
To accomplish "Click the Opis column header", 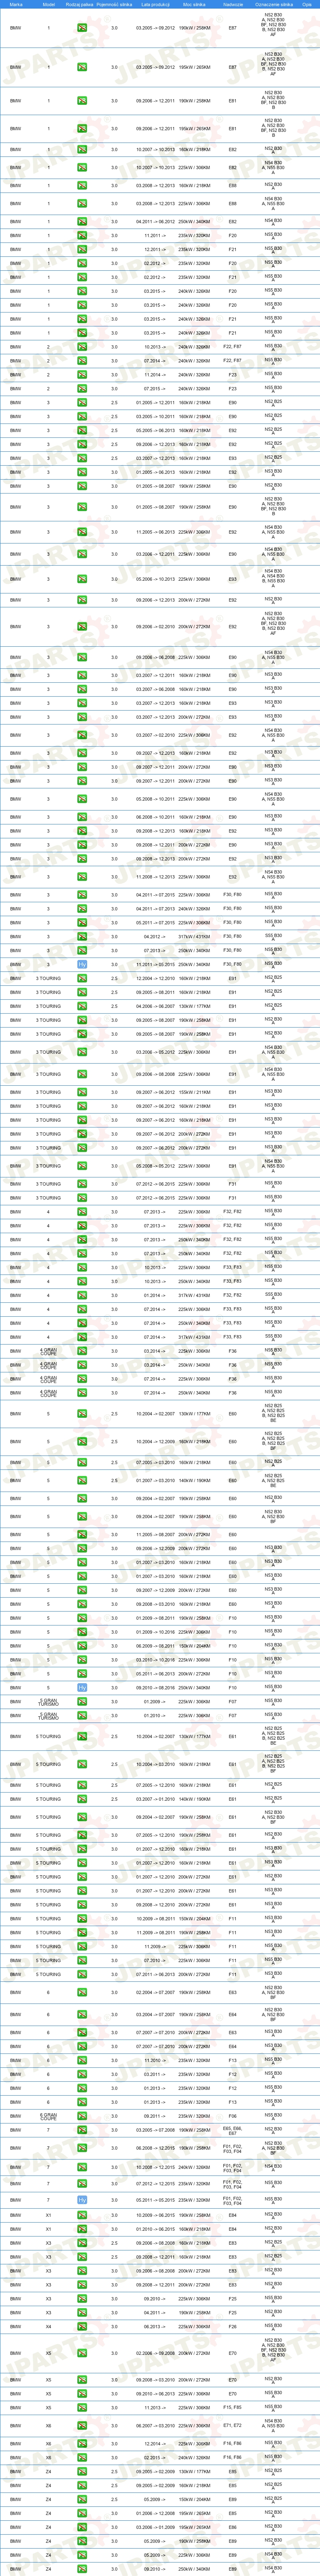I will point(307,4).
